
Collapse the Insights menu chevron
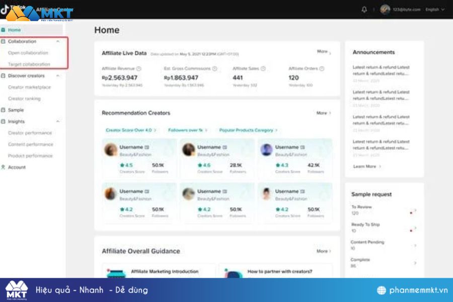tap(58, 121)
